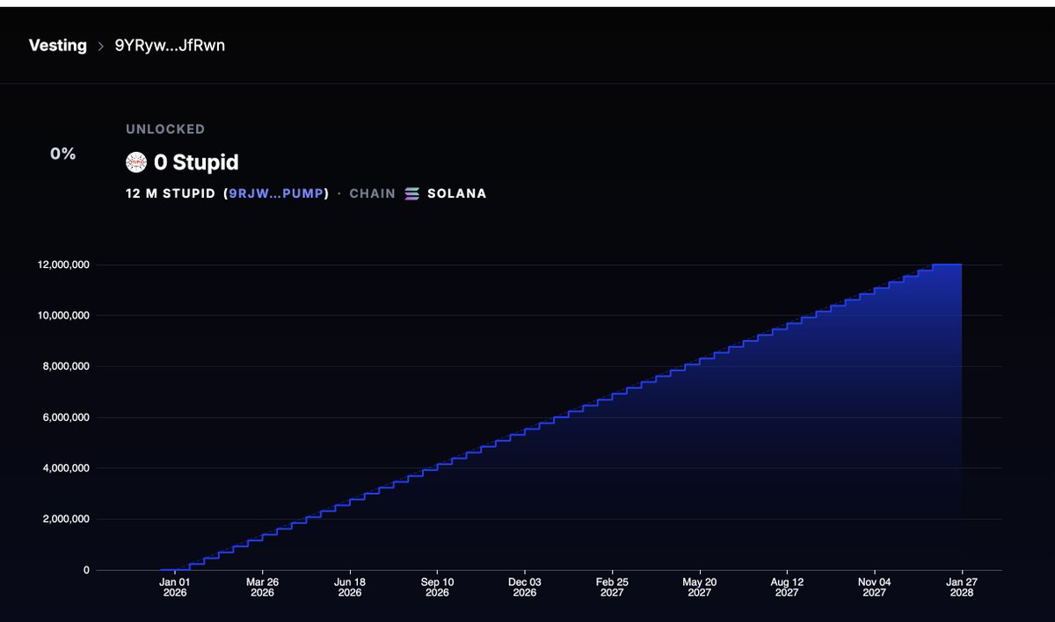Click the 0% unlocked percentage

coord(63,154)
